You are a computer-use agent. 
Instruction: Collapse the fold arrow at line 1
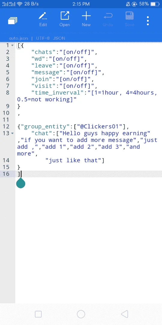[x=13, y=45]
